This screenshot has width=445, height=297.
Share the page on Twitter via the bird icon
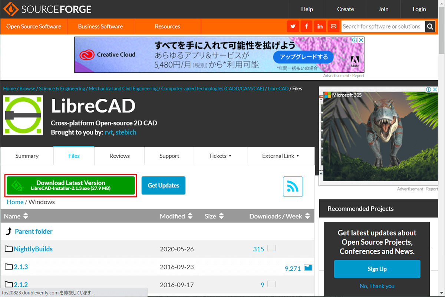pos(293,26)
